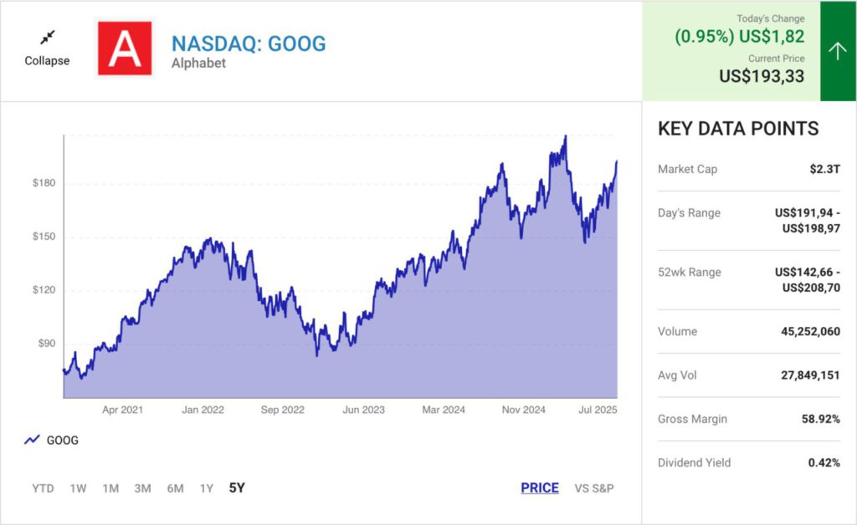The width and height of the screenshot is (857, 525).
Task: Click the Market Cap data row
Action: pyautogui.click(x=748, y=170)
